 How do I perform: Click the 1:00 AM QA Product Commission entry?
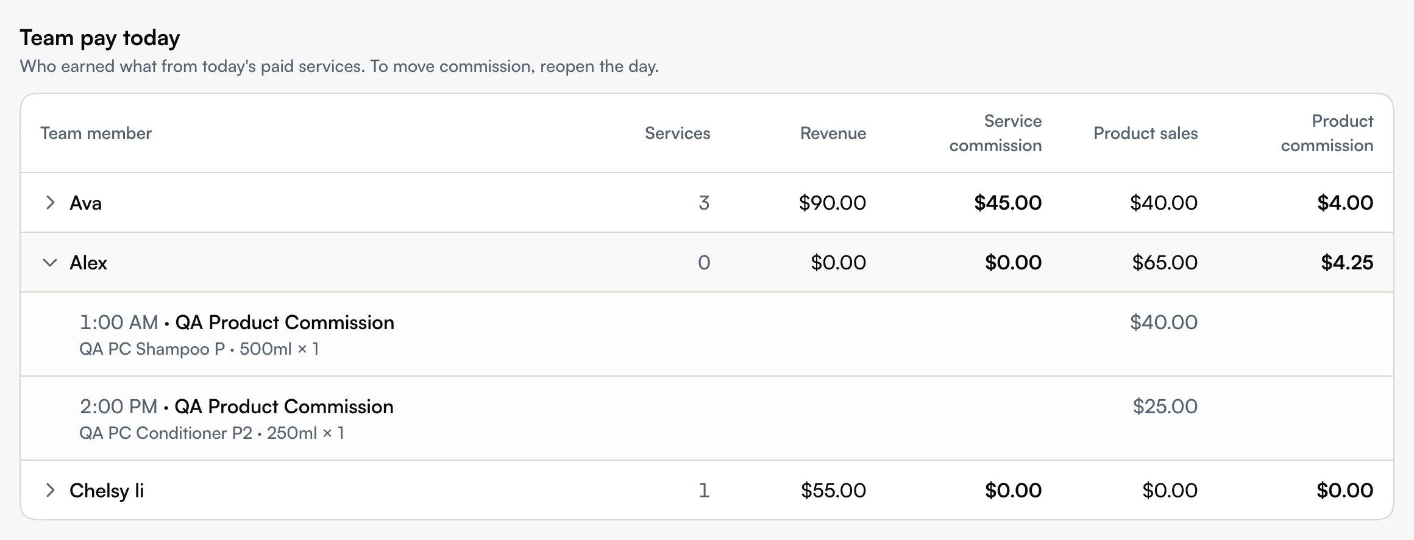(x=237, y=322)
